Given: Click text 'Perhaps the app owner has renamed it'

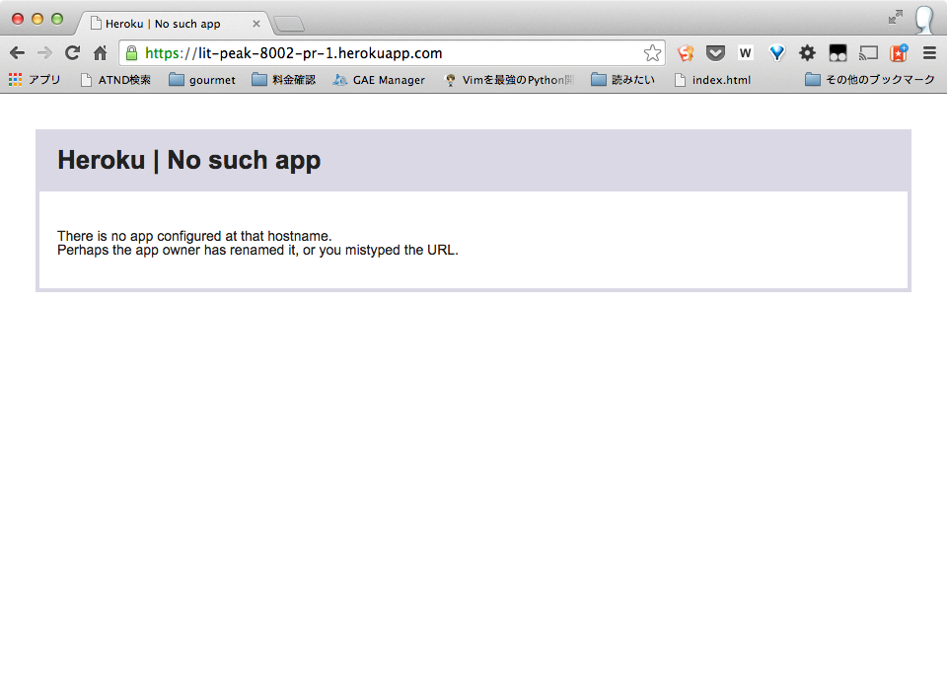Looking at the screenshot, I should tap(177, 250).
